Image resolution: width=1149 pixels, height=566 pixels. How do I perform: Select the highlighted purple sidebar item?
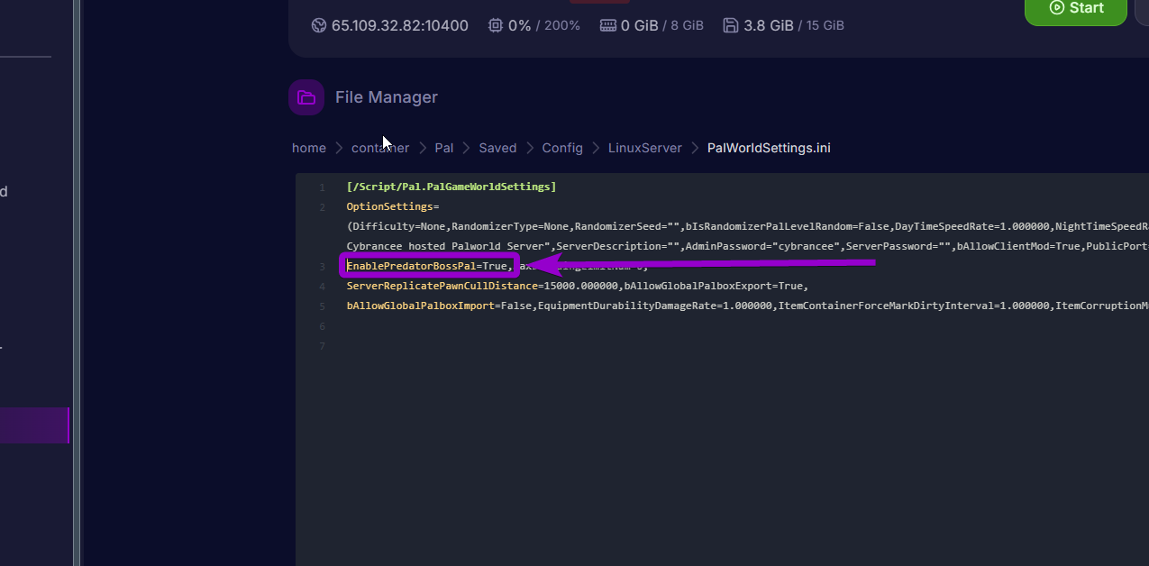point(34,425)
